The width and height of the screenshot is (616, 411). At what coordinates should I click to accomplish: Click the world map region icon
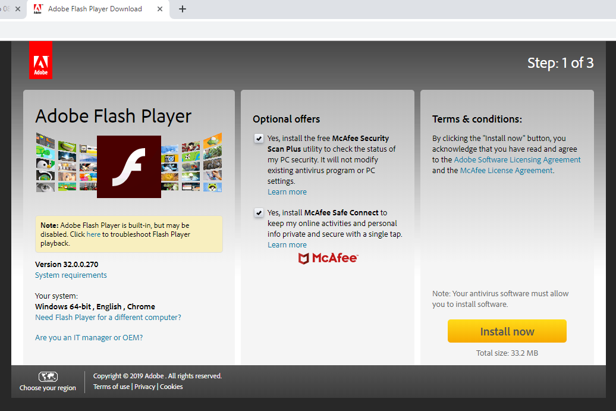click(48, 377)
